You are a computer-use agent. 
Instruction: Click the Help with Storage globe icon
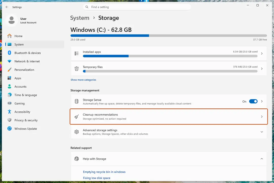[77, 159]
